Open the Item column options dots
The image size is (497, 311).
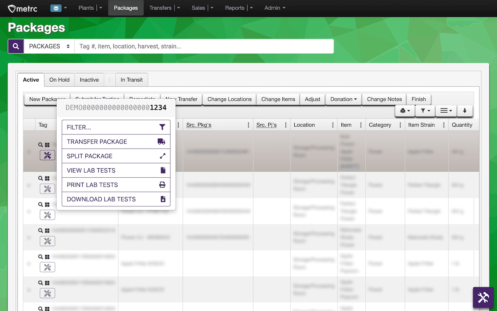pos(361,125)
